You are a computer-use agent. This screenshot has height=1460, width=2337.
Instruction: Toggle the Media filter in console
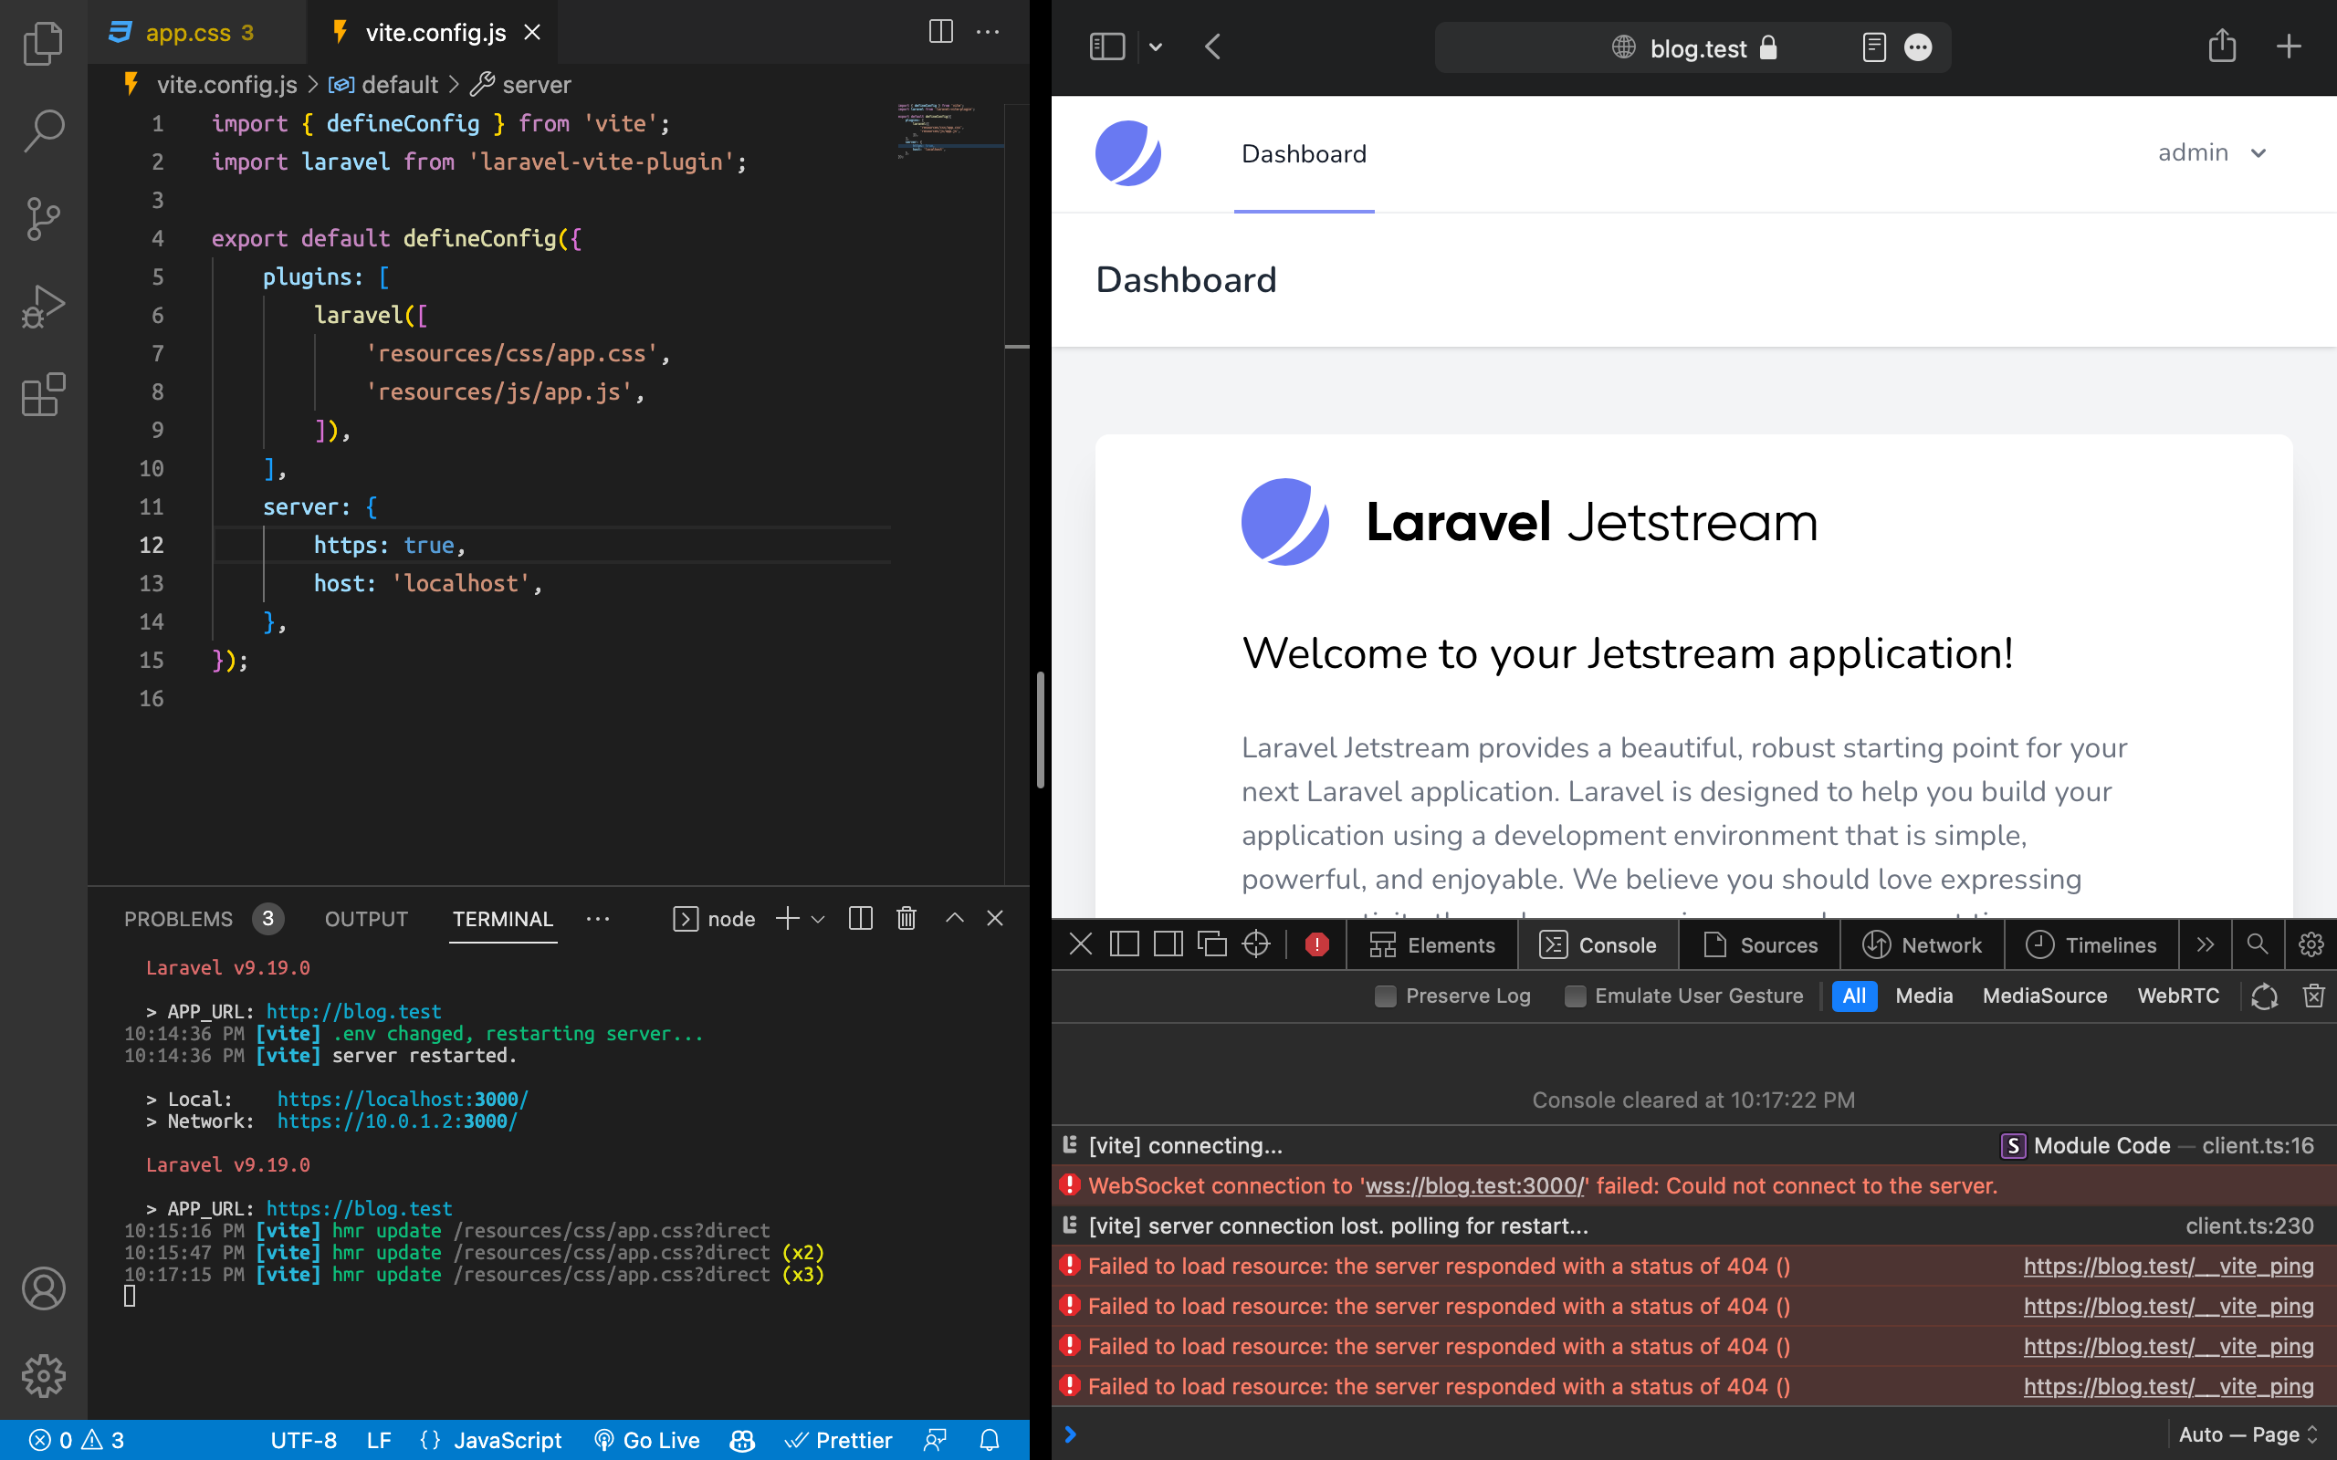coord(1923,996)
